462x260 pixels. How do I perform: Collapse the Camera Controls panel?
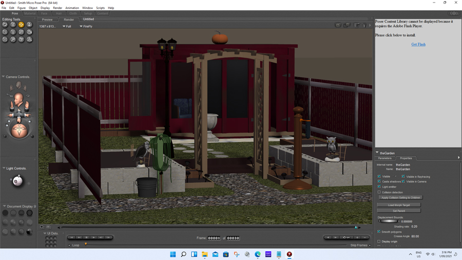pos(3,77)
